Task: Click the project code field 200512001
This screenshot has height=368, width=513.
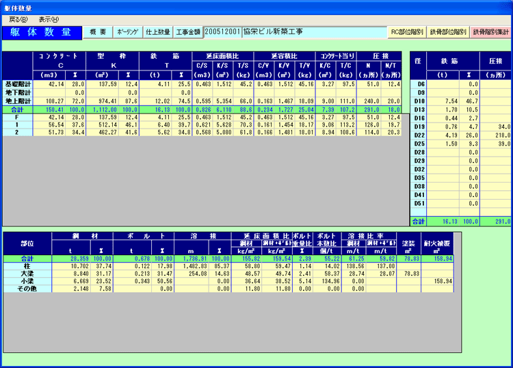Action: (222, 32)
